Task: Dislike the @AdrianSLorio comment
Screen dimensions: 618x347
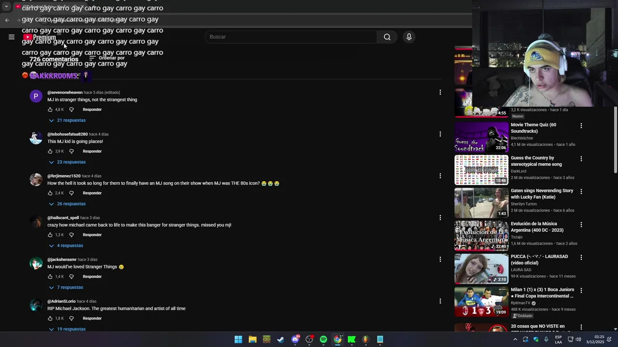Action: coord(71,318)
